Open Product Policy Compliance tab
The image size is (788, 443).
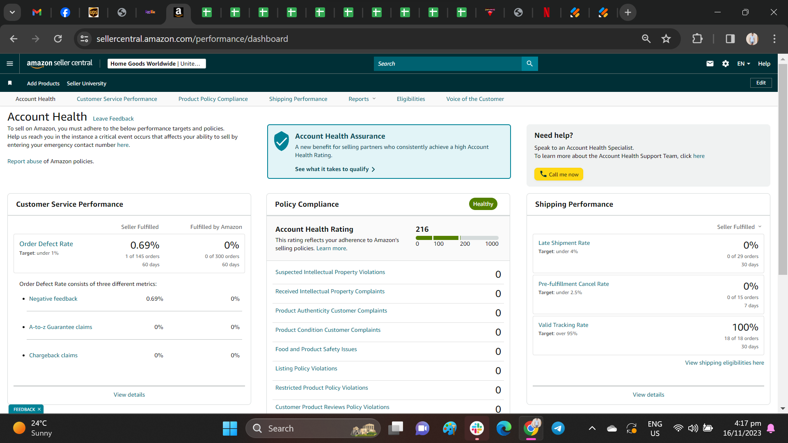213,99
